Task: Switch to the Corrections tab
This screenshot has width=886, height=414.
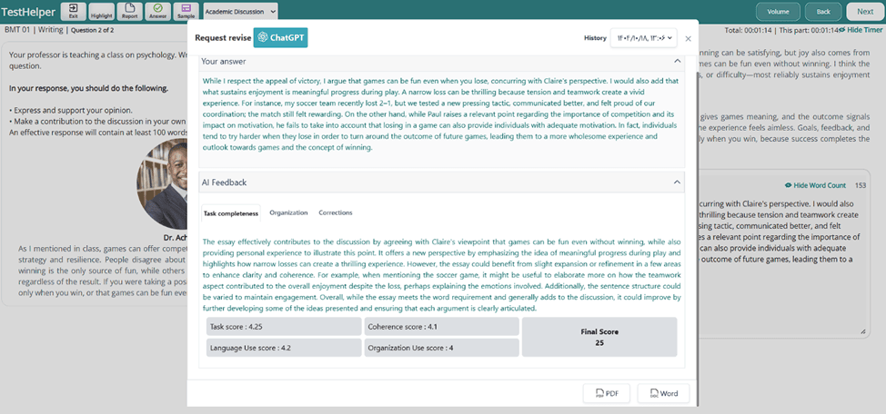Action: tap(336, 212)
